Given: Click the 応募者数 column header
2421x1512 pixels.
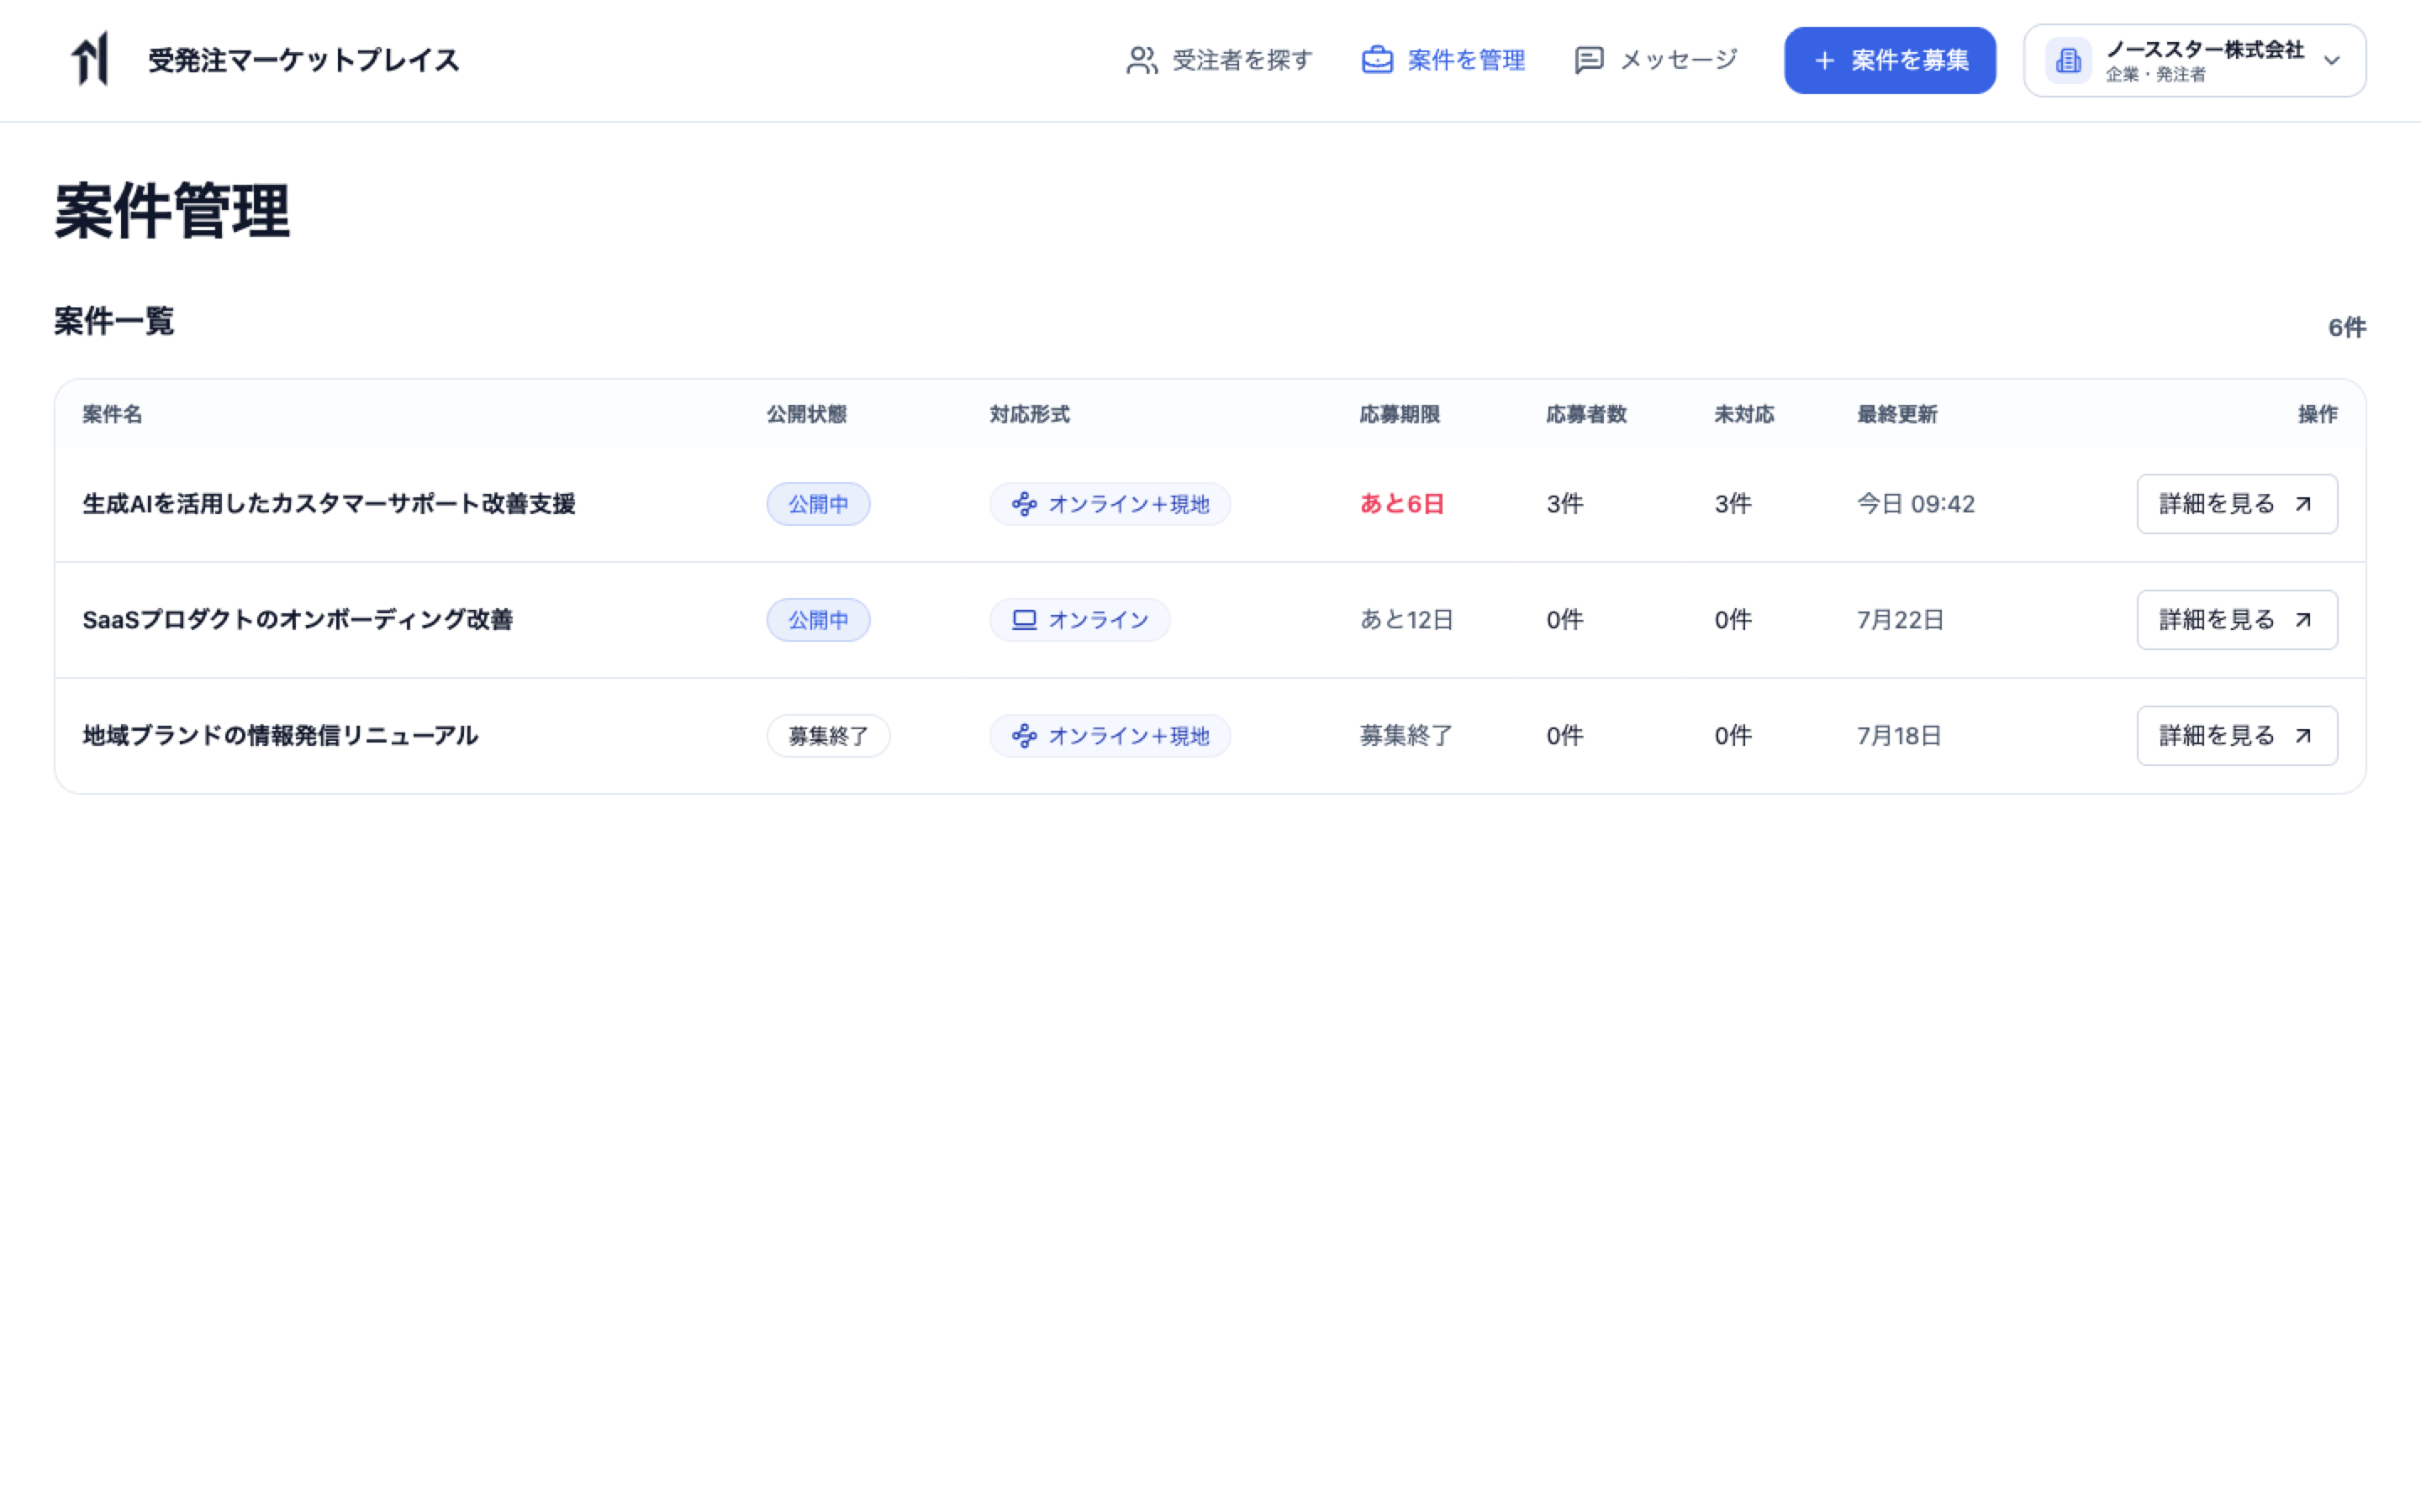Looking at the screenshot, I should (1586, 414).
